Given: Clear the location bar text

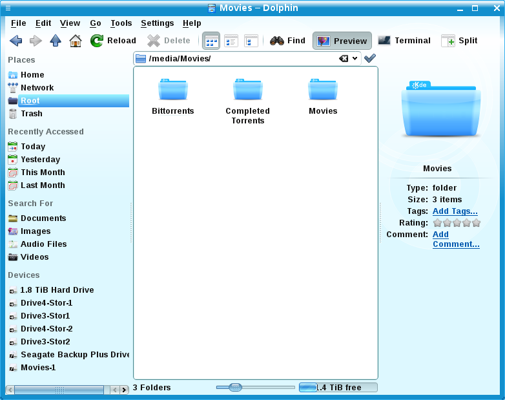Looking at the screenshot, I should click(x=344, y=59).
